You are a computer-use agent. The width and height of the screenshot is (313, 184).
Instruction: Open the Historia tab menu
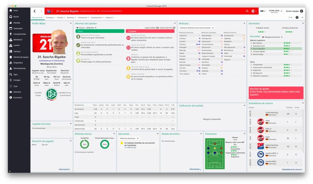tap(110, 17)
